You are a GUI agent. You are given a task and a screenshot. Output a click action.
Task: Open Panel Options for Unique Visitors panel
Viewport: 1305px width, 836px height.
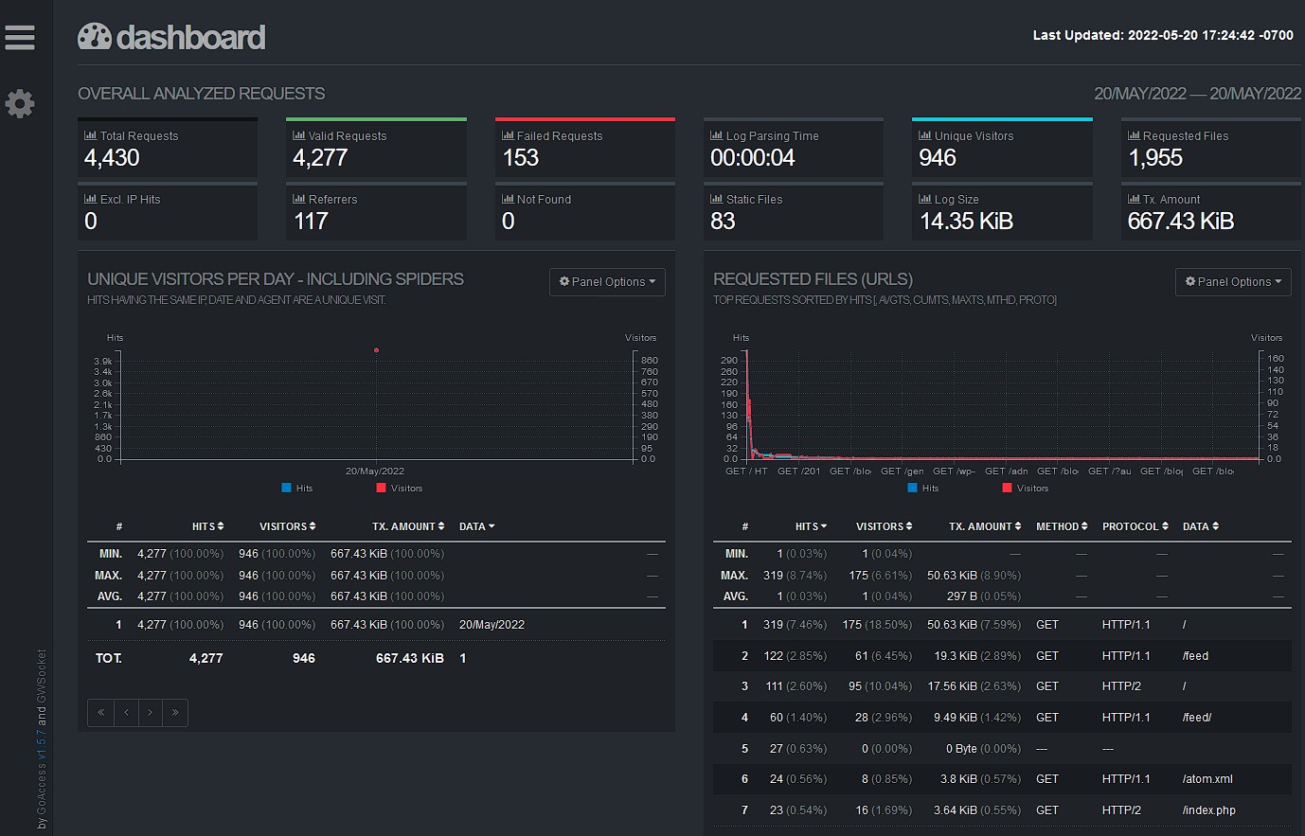pyautogui.click(x=607, y=282)
